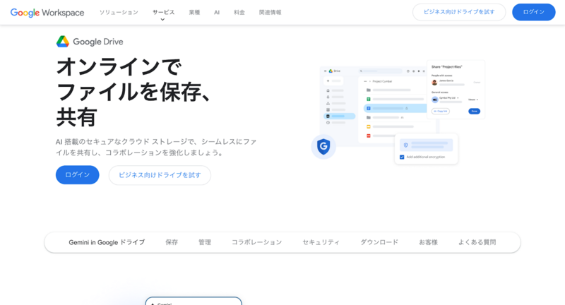Screen dimensions: 565x305
Task: Select the よくある質問 tab
Action: [477, 242]
